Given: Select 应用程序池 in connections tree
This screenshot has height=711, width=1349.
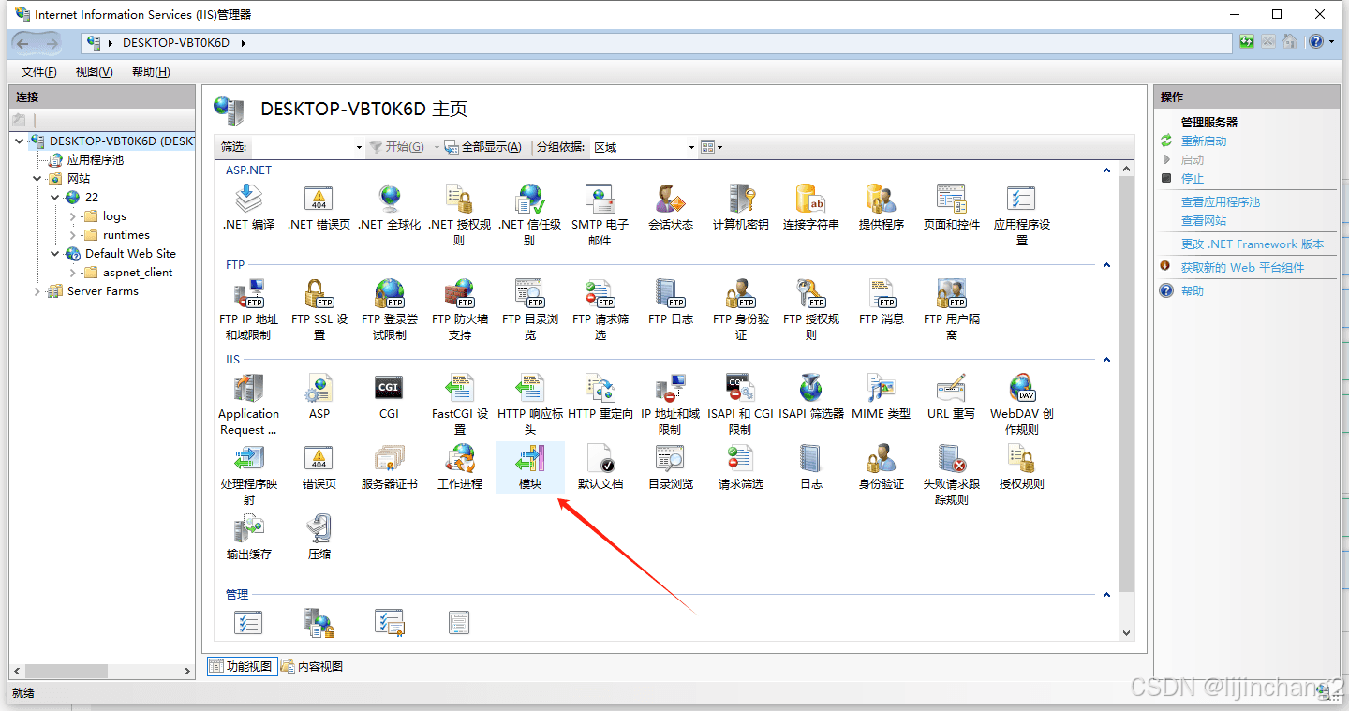Looking at the screenshot, I should pyautogui.click(x=95, y=160).
